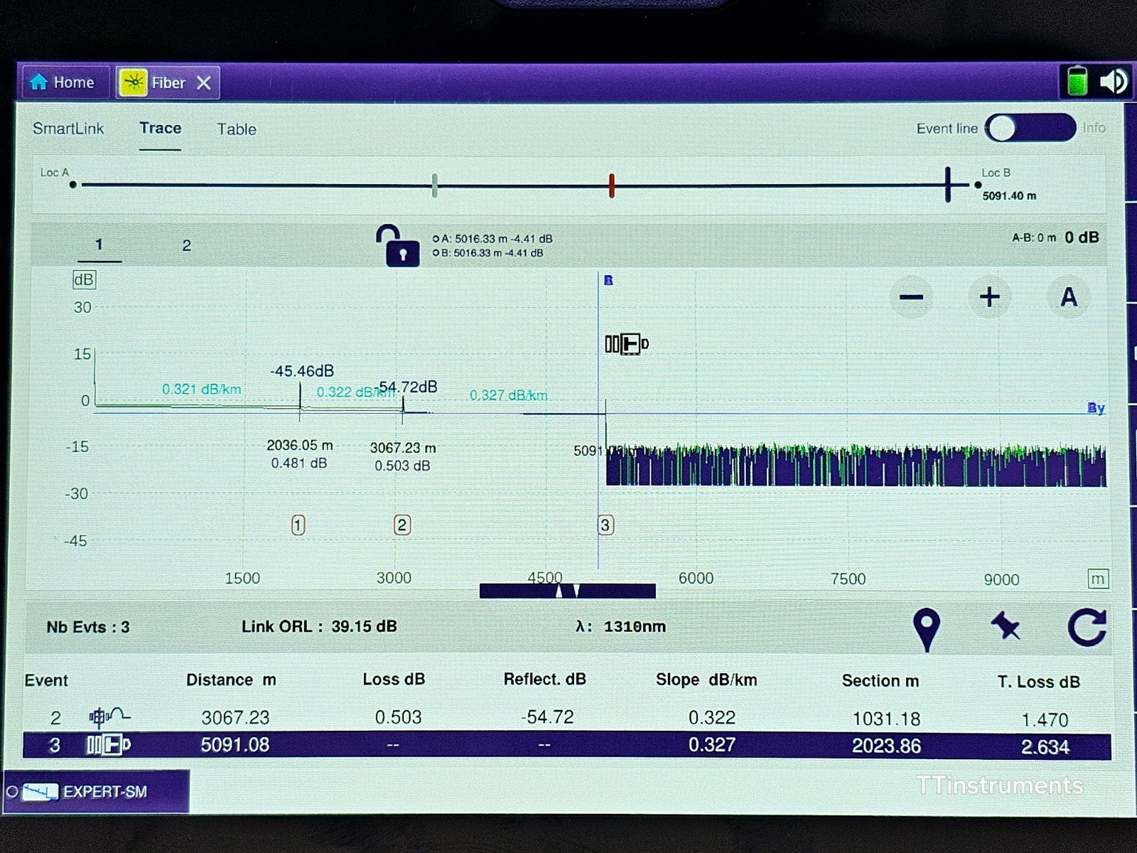This screenshot has width=1137, height=853.
Task: Tap the unlock padlock cursor icon
Action: click(x=399, y=246)
